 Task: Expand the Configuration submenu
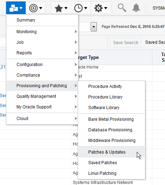(x=42, y=65)
